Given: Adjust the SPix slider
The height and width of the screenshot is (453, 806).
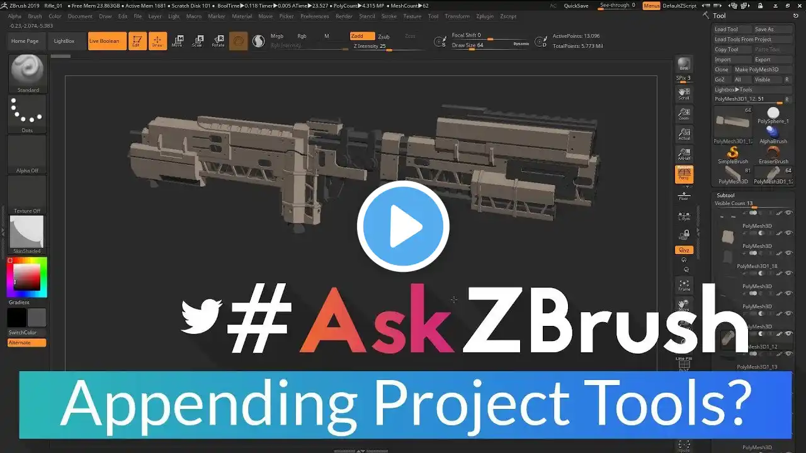Looking at the screenshot, I should (683, 79).
